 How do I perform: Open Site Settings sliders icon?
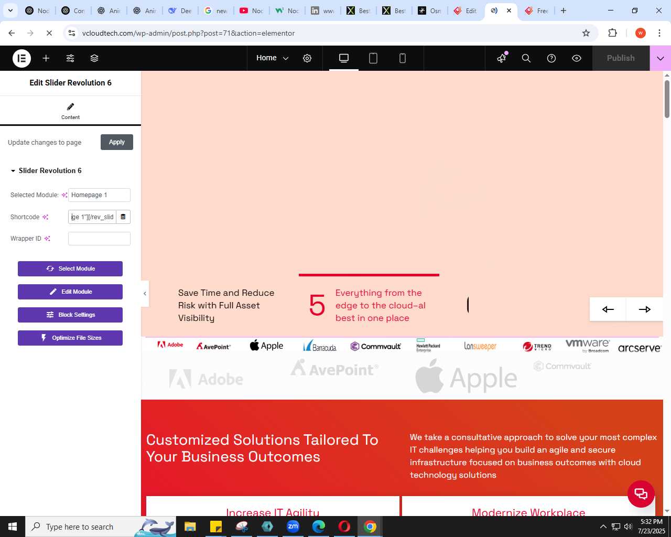(70, 58)
